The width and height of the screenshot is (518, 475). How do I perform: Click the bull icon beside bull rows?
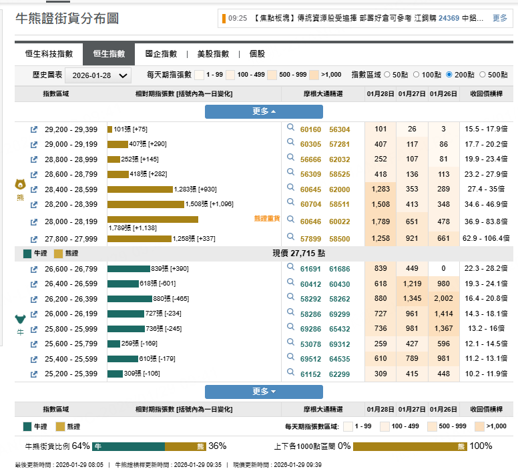click(x=20, y=319)
